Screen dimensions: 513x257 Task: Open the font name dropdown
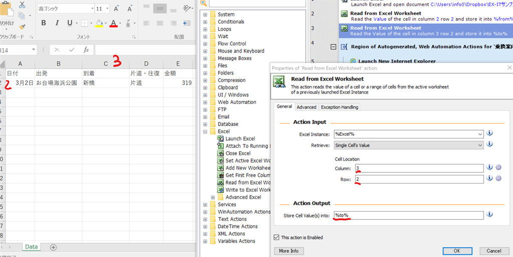(x=91, y=9)
